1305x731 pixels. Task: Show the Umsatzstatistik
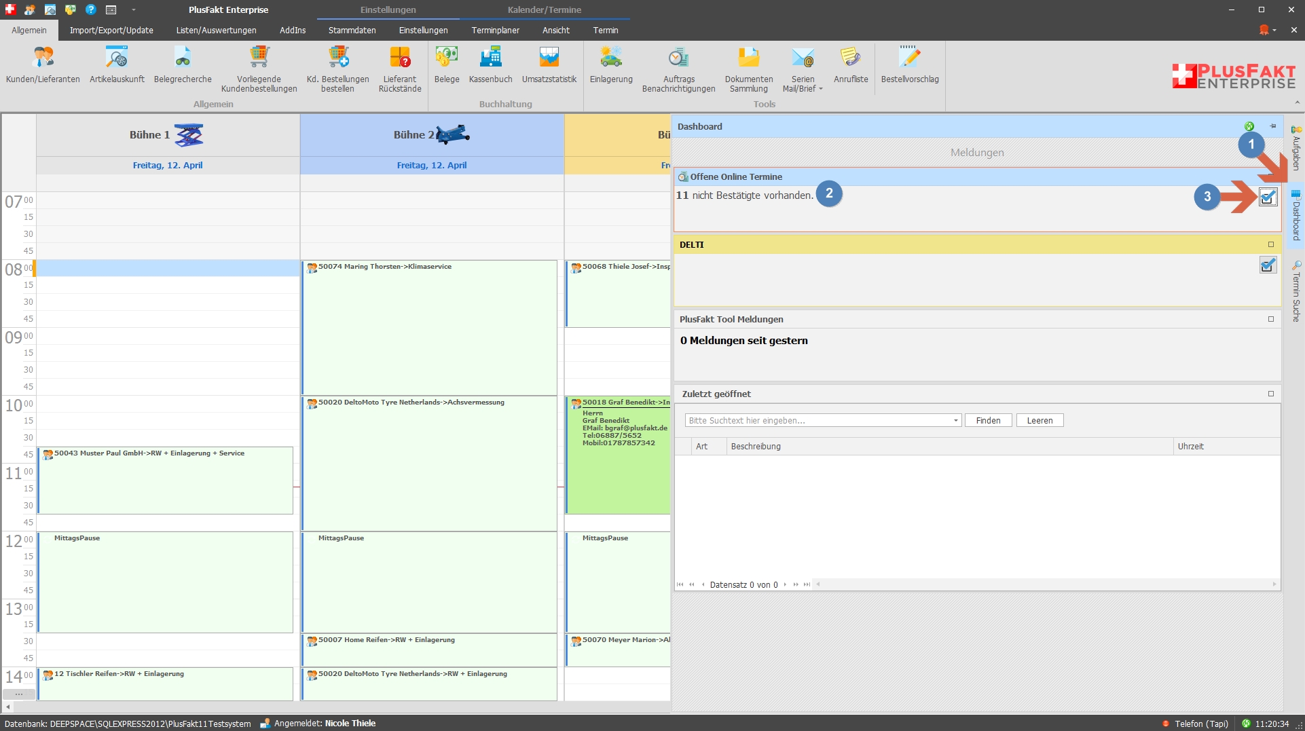pos(549,66)
